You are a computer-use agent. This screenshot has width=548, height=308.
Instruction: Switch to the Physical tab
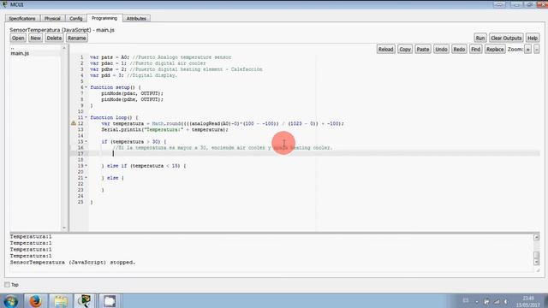tap(52, 19)
